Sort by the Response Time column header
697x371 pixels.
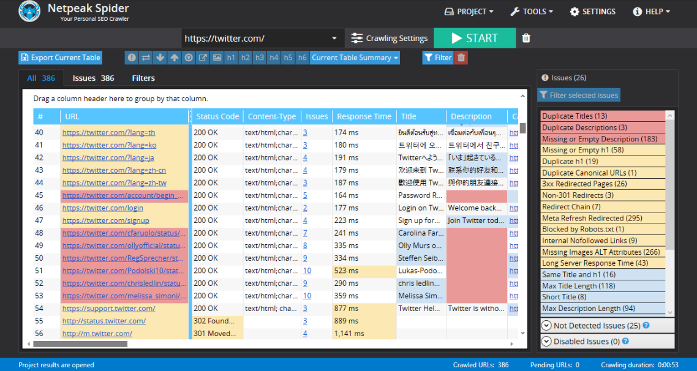(364, 116)
